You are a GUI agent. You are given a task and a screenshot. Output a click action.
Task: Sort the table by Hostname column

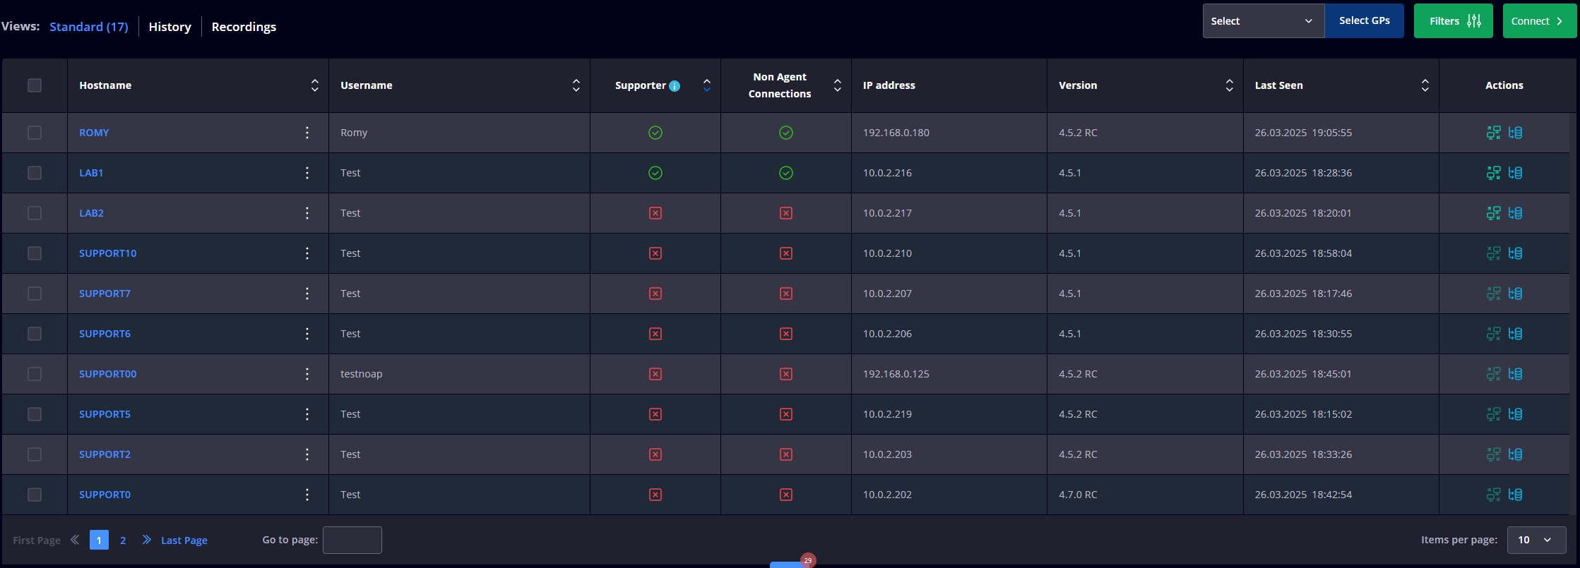[x=315, y=85]
